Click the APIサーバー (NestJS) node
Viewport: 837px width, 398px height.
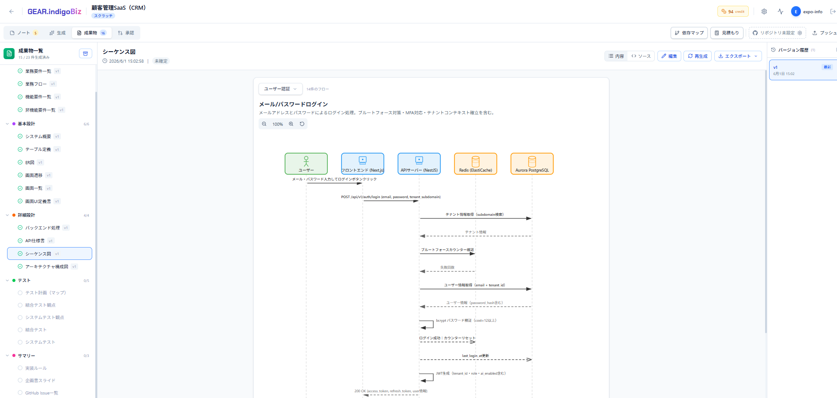419,164
